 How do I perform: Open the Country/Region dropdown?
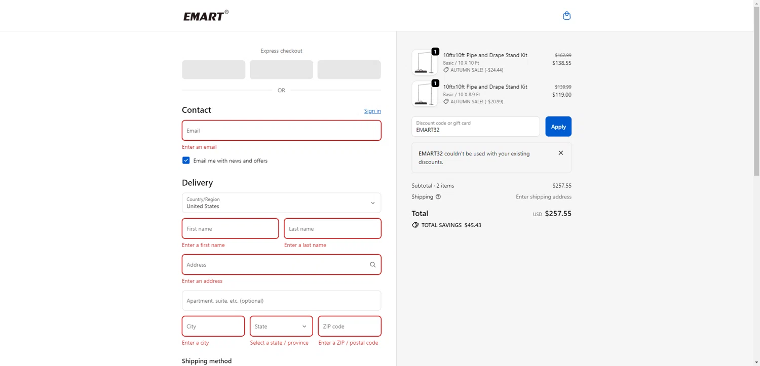(x=281, y=203)
